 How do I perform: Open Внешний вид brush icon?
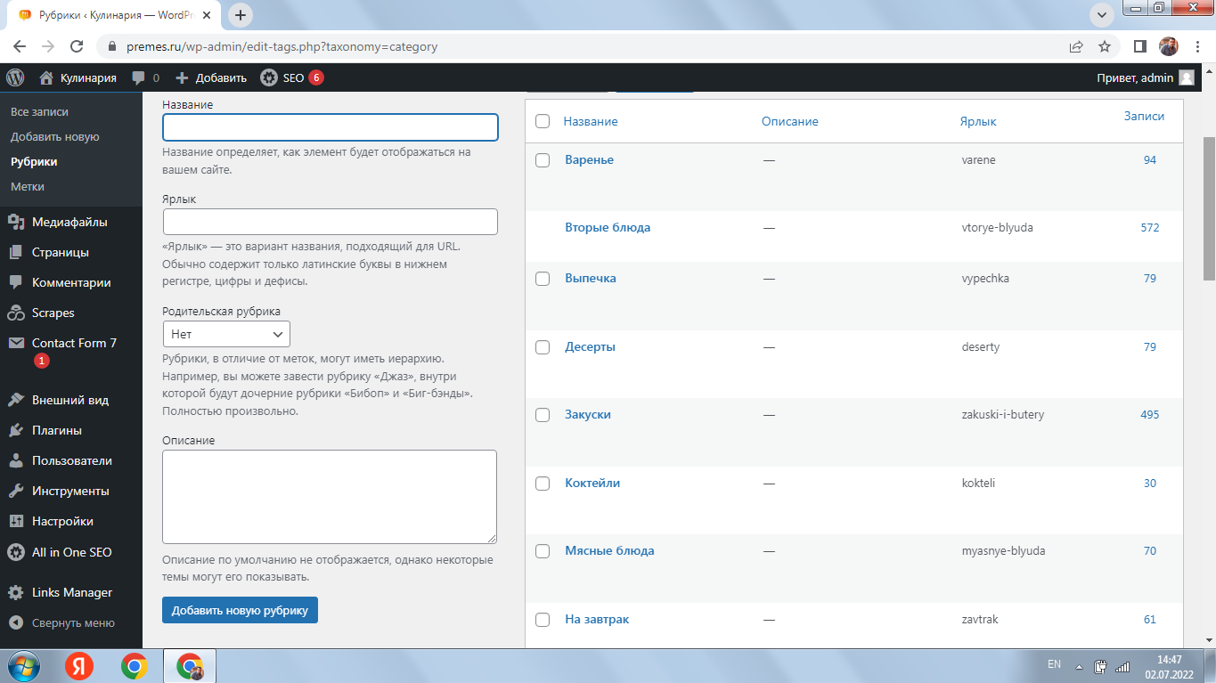(15, 400)
